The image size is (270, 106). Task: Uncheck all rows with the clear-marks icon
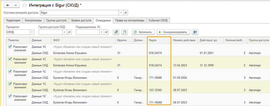pyautogui.click(x=125, y=32)
